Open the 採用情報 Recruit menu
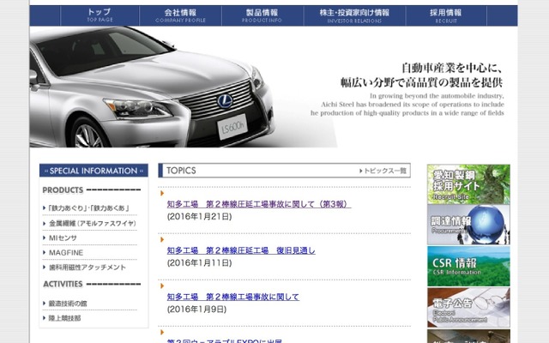549x343 pixels. click(x=446, y=15)
